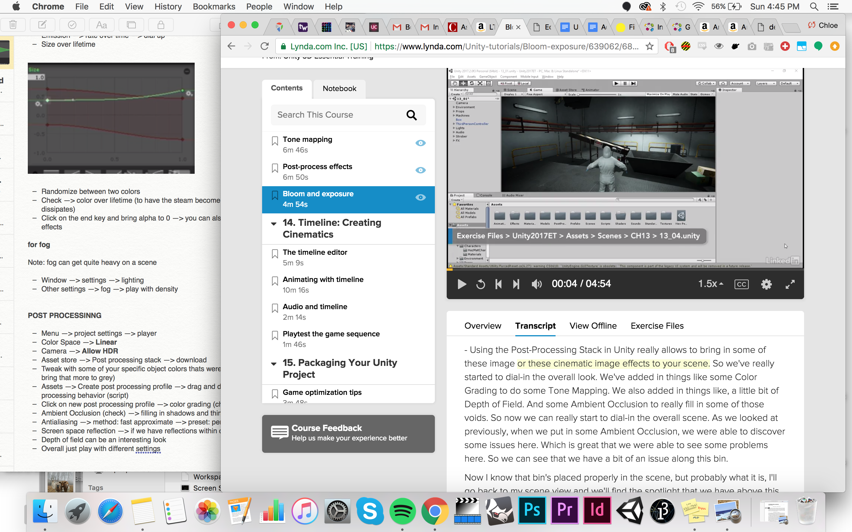This screenshot has width=852, height=532.
Task: Bookmark The timeline editor video
Action: [x=275, y=254]
